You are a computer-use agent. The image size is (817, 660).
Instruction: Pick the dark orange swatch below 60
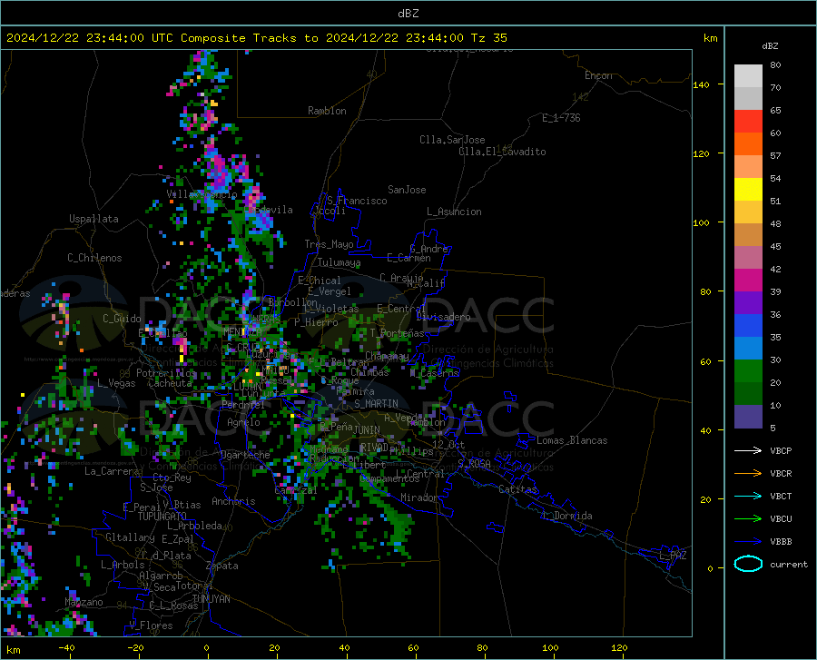pyautogui.click(x=748, y=144)
